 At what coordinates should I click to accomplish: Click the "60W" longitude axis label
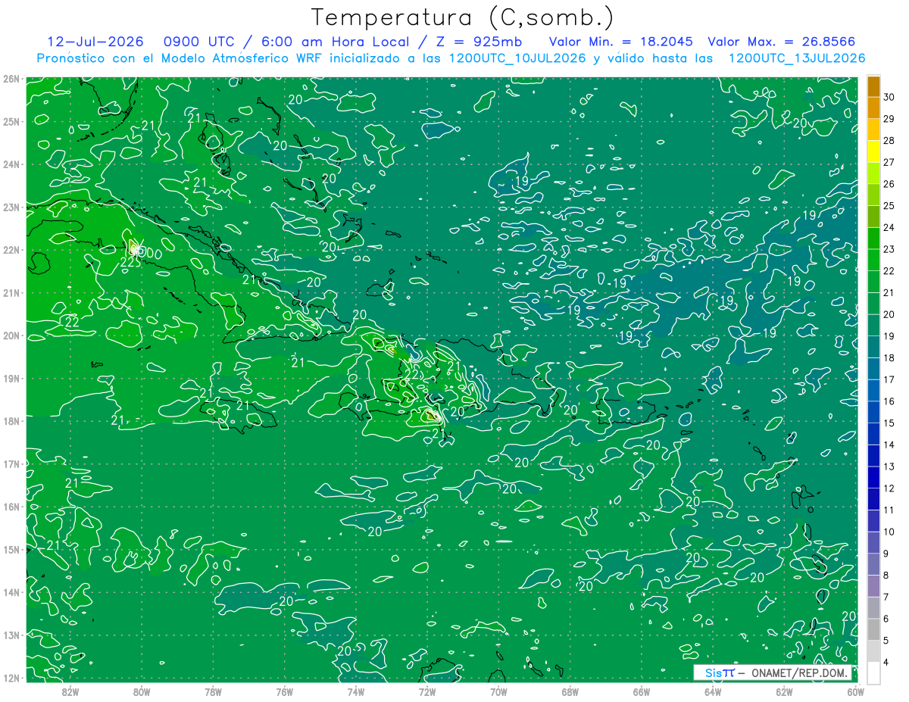[x=855, y=691]
